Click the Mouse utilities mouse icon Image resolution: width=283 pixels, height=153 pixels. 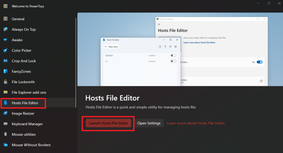point(6,134)
